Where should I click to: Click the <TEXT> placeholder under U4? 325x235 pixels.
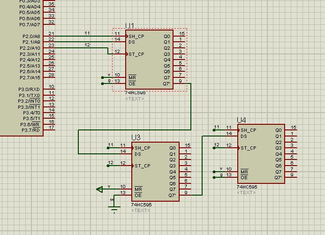pos(246,193)
